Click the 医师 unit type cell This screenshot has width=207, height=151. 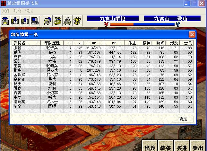tap(52, 106)
